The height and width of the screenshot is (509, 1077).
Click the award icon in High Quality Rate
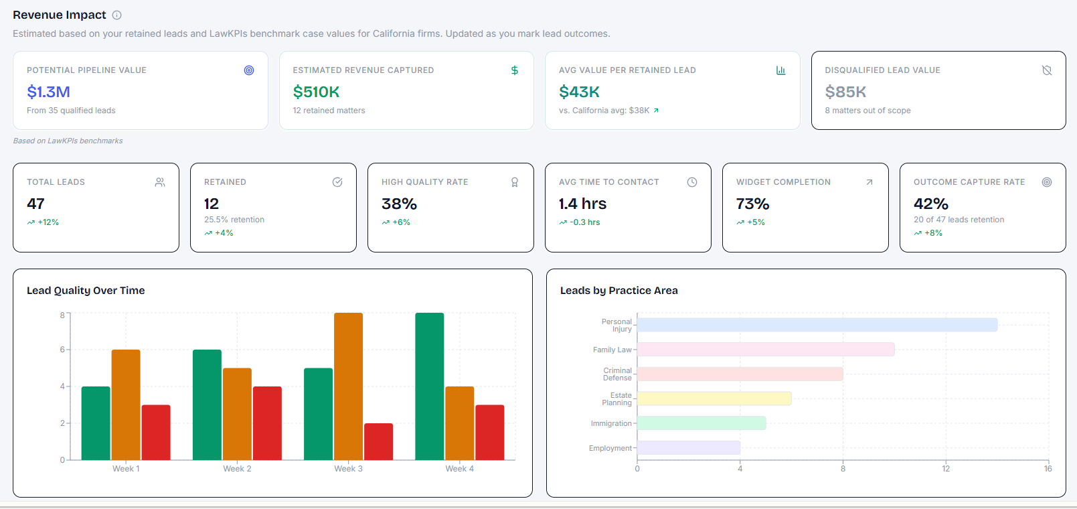(x=515, y=182)
